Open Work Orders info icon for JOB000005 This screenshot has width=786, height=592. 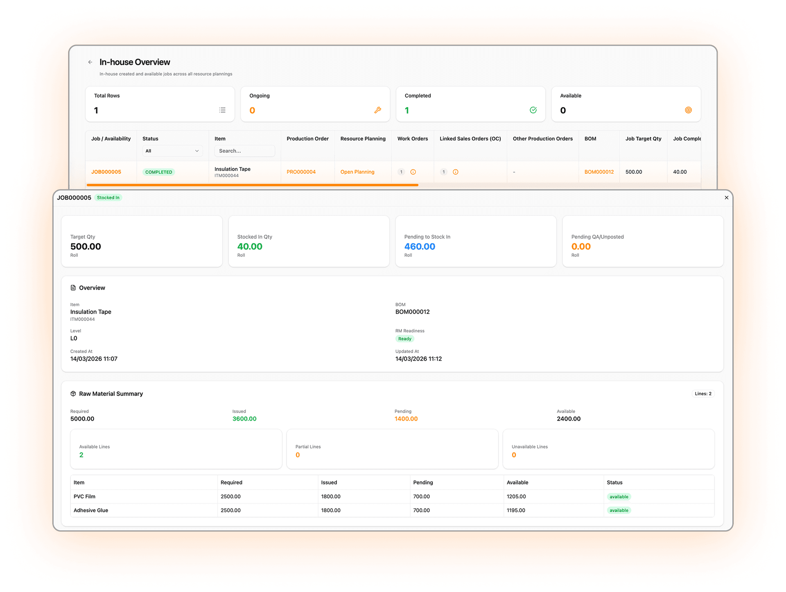(x=413, y=172)
